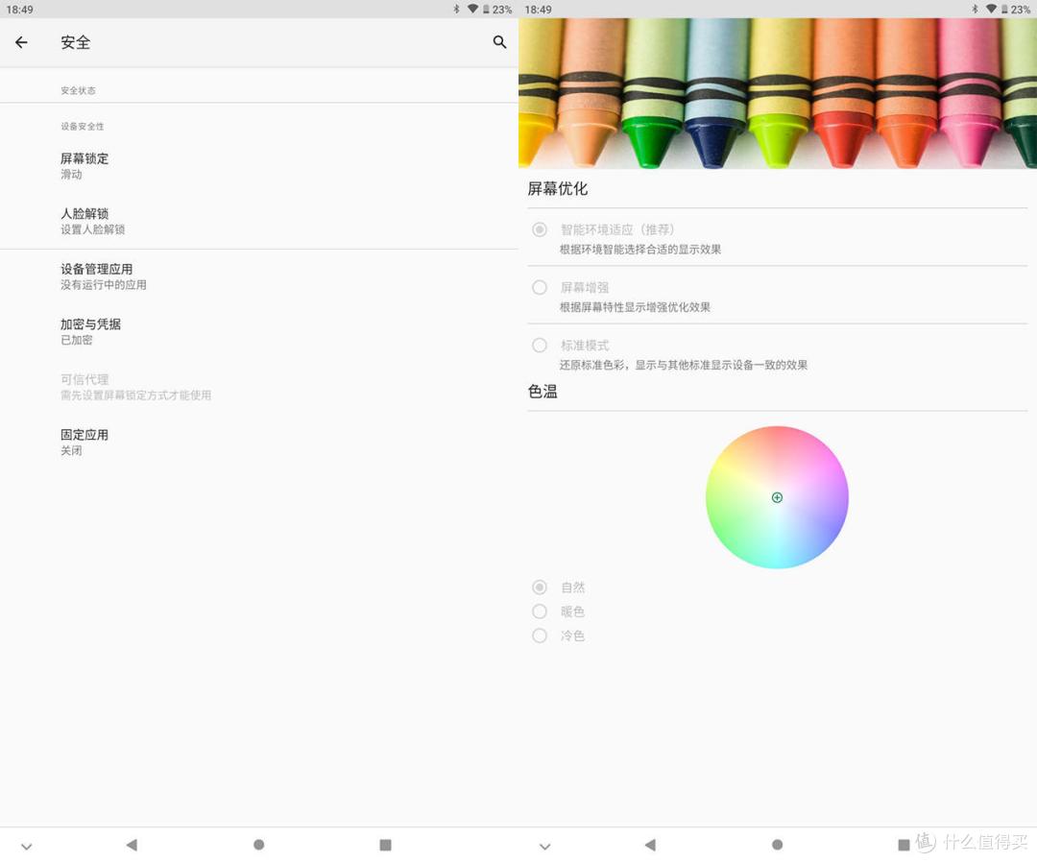Open 固定应用 setting
This screenshot has height=863, width=1037.
[259, 442]
